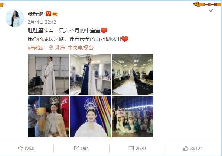Image resolution: width=222 pixels, height=156 pixels.
Task: View the group stage photo
Action: coord(133,117)
